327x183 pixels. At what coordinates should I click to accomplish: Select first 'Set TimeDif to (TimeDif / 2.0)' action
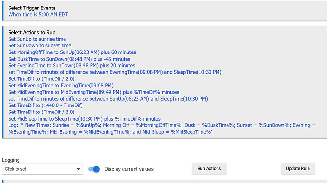[41, 79]
